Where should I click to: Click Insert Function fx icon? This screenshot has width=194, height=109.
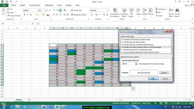(32, 24)
